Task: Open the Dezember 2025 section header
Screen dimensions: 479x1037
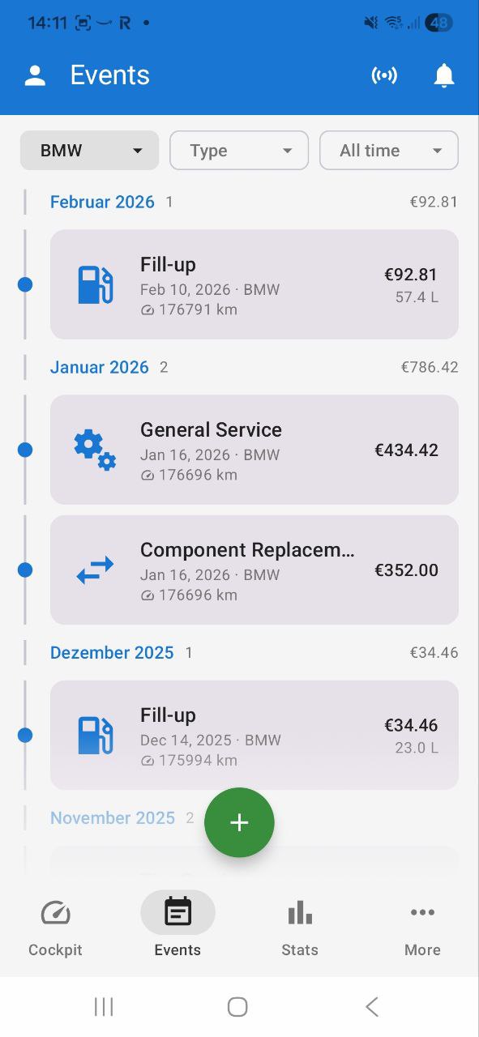Action: (112, 652)
